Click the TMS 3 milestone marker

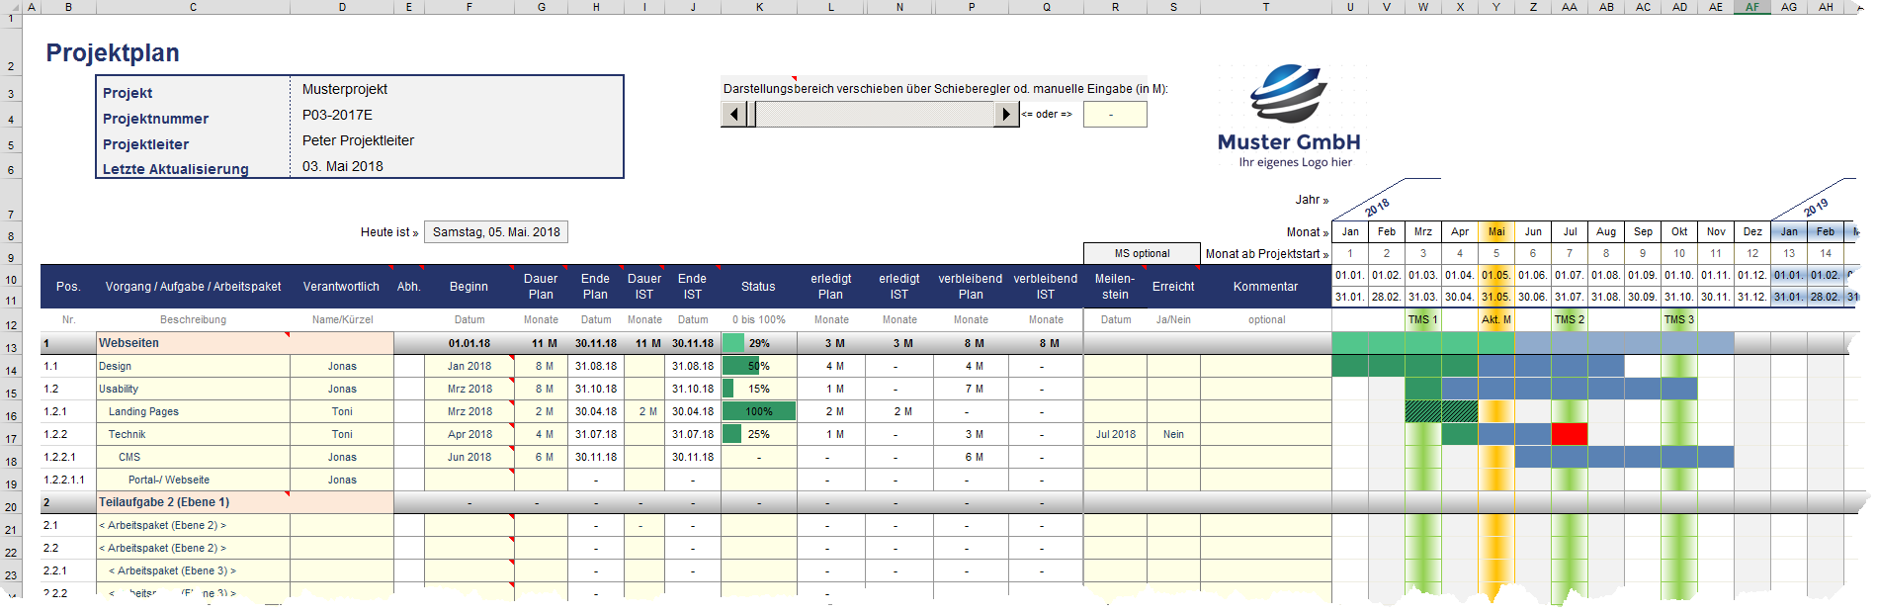click(1678, 319)
